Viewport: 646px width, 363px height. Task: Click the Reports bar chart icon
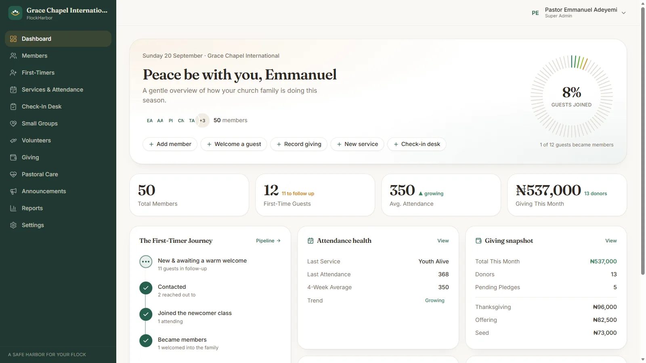tap(13, 208)
